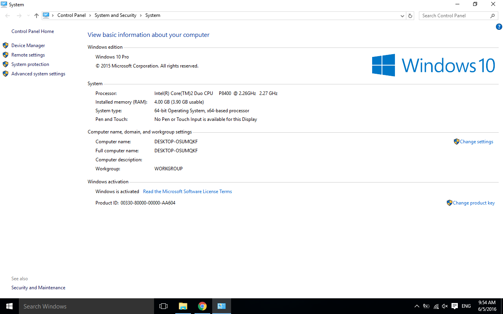Screen dimensions: 503x314
Task: Open the Wi-Fi network tray icon
Action: coord(436,306)
